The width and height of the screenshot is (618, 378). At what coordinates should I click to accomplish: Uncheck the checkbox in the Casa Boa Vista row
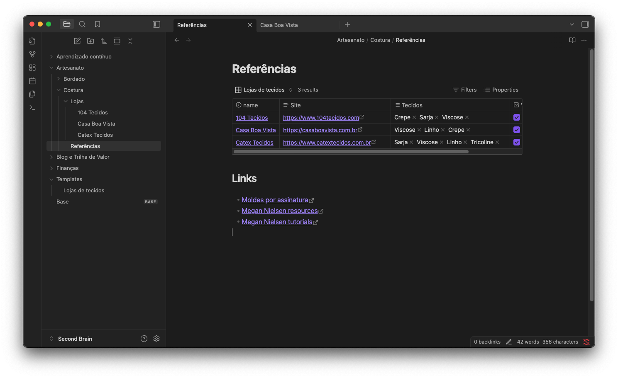(517, 130)
